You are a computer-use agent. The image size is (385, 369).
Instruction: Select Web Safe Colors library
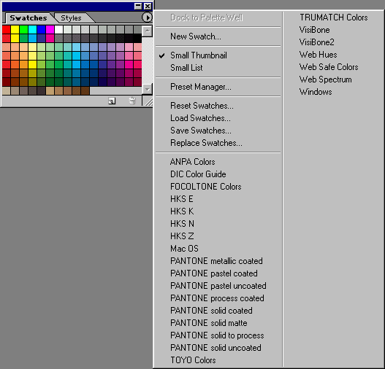tap(329, 67)
